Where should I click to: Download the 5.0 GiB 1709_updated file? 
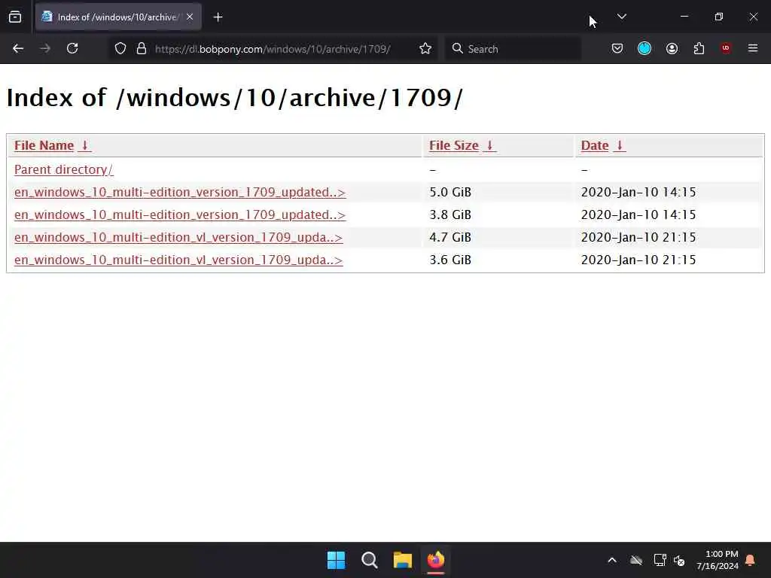tap(180, 192)
